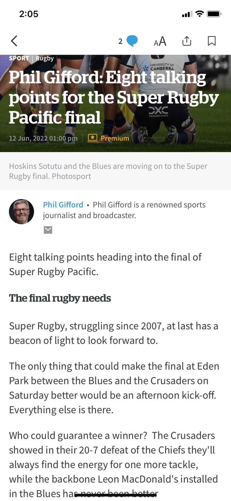The width and height of the screenshot is (231, 501).
Task: Tap the share icon
Action: (187, 41)
